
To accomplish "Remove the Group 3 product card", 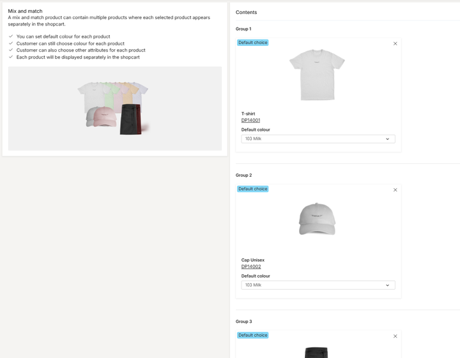I will 395,336.
